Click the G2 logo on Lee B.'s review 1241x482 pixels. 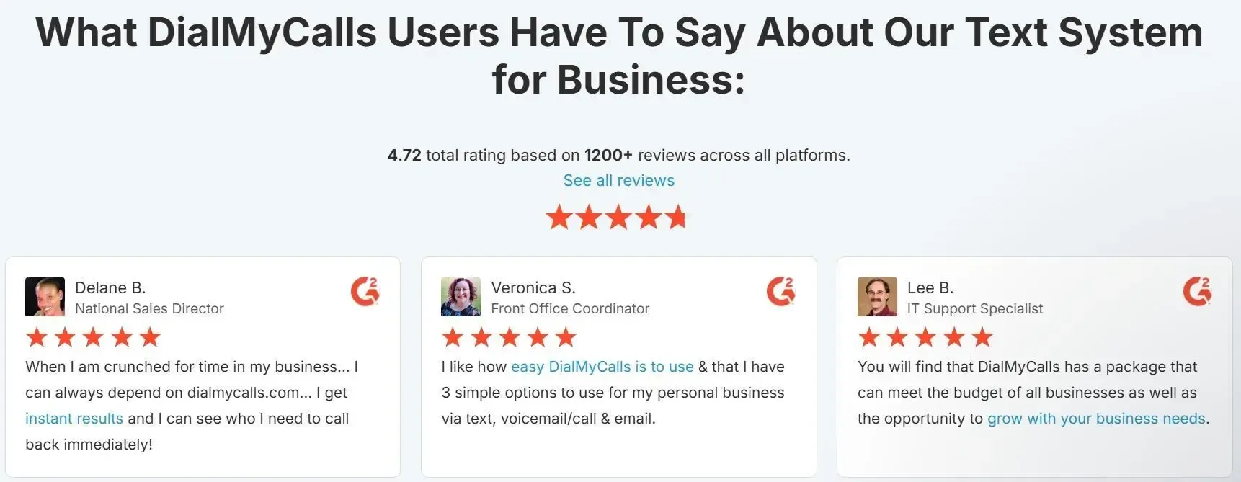point(1198,292)
